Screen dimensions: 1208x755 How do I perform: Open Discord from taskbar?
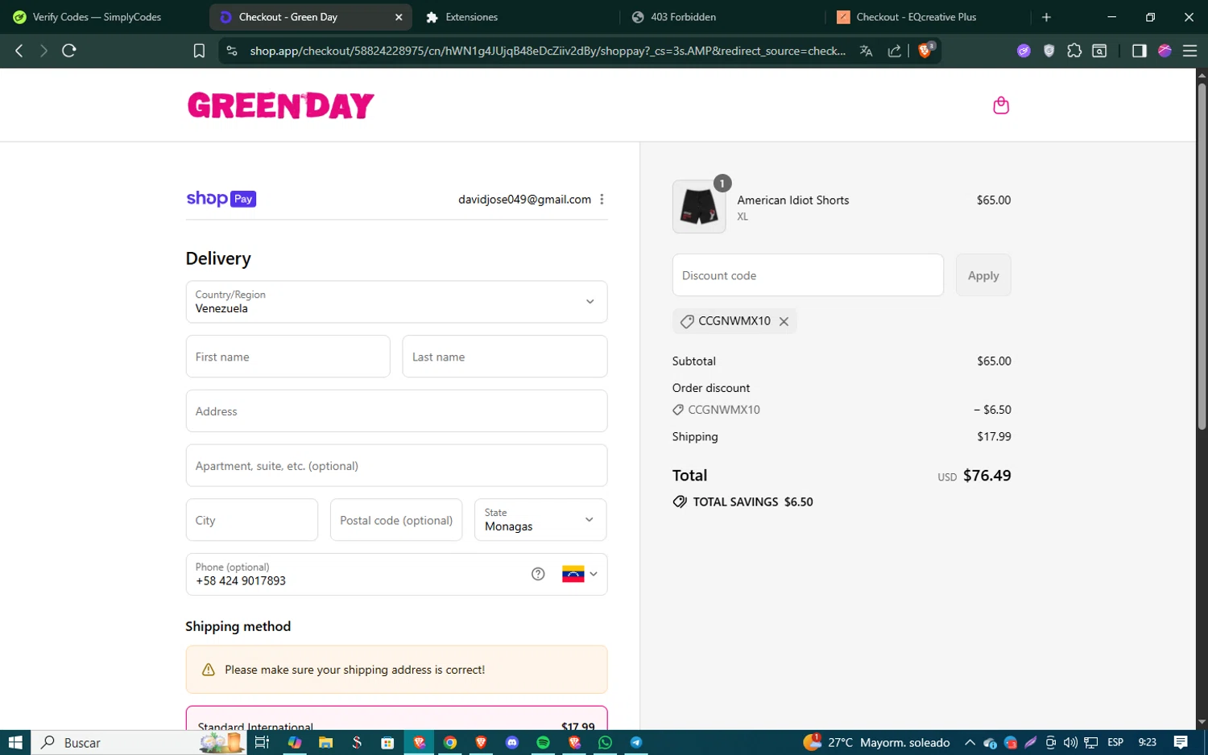(512, 742)
